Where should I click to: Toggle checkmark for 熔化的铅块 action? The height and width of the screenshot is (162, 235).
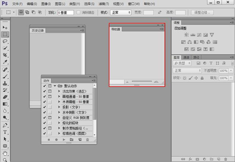click(44, 123)
